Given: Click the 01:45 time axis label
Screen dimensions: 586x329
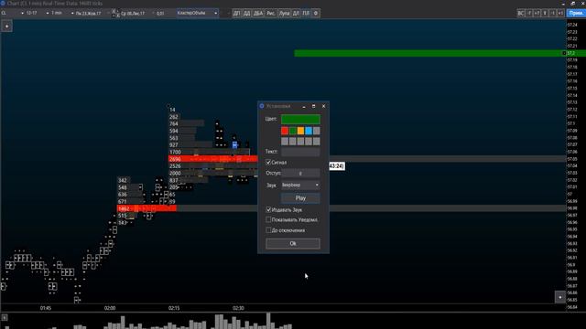Looking at the screenshot, I should [x=46, y=308].
